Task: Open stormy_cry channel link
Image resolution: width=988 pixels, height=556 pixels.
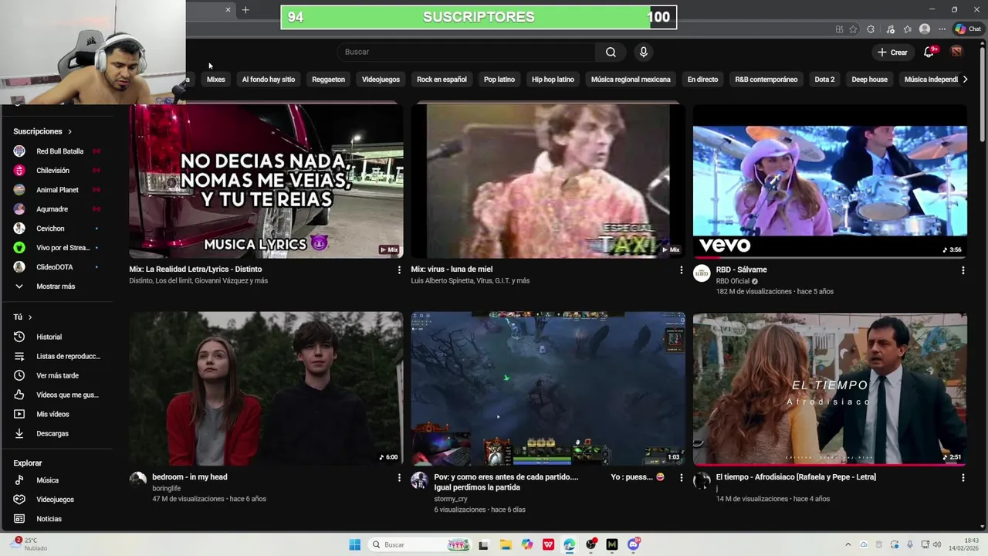Action: point(451,499)
